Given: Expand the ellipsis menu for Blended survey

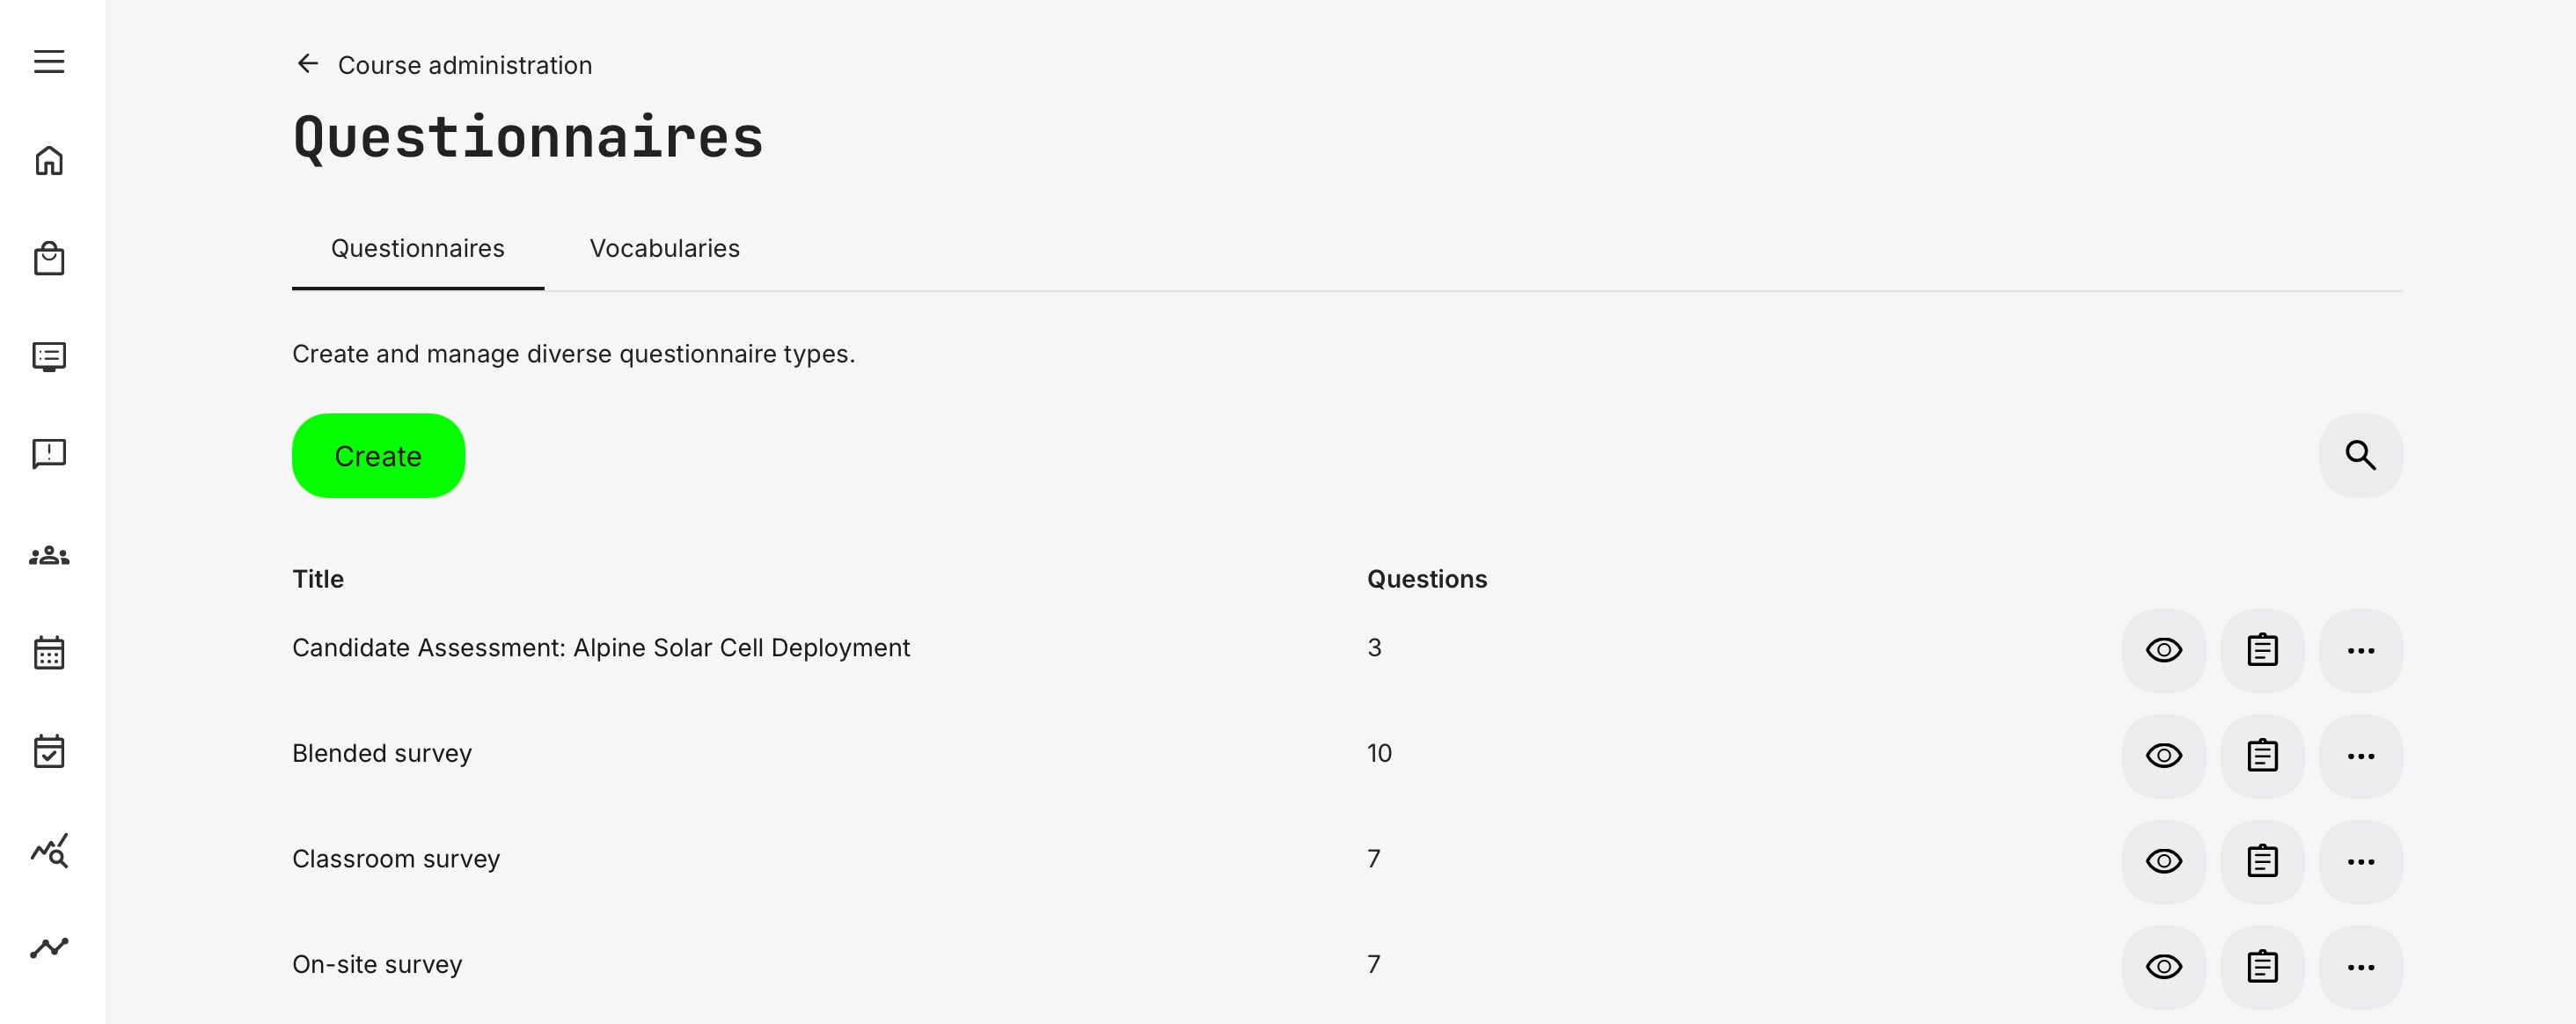Looking at the screenshot, I should click(x=2362, y=756).
